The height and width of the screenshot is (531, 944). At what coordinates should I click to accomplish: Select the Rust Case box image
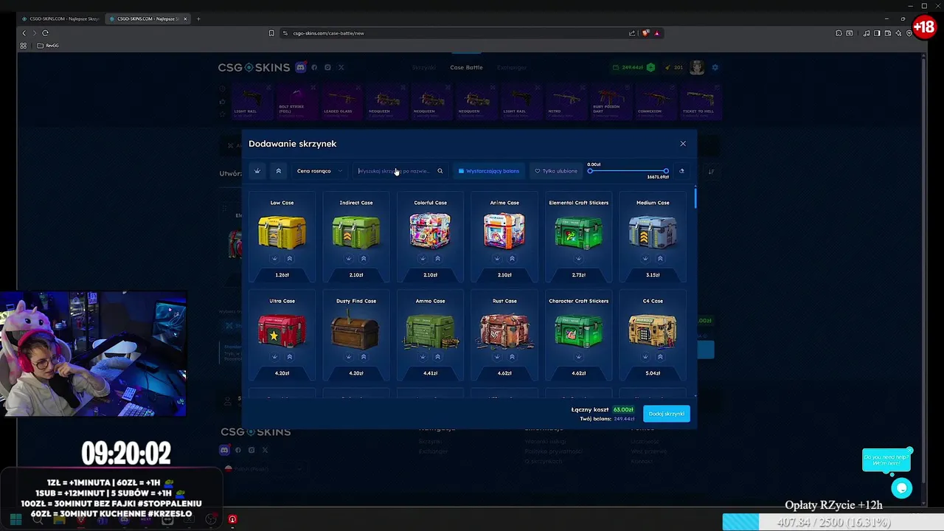click(x=504, y=330)
